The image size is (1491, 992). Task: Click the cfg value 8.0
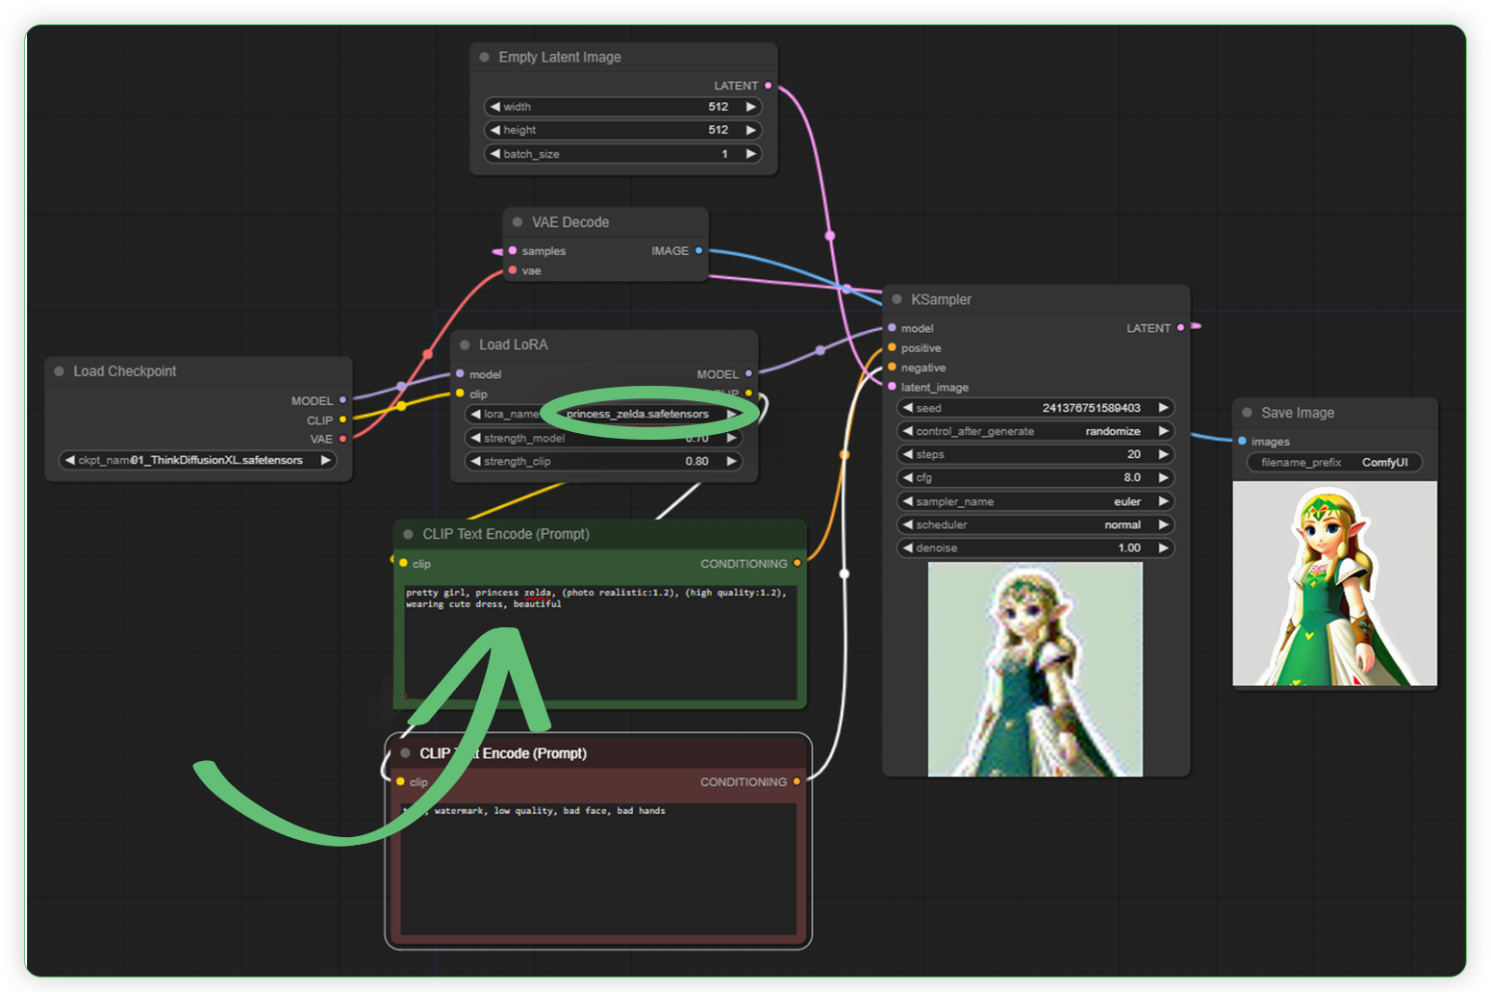pos(1132,477)
